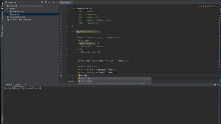The width and height of the screenshot is (221, 124).
Task: Click the Select Opened File target icon
Action: [x=42, y=2]
